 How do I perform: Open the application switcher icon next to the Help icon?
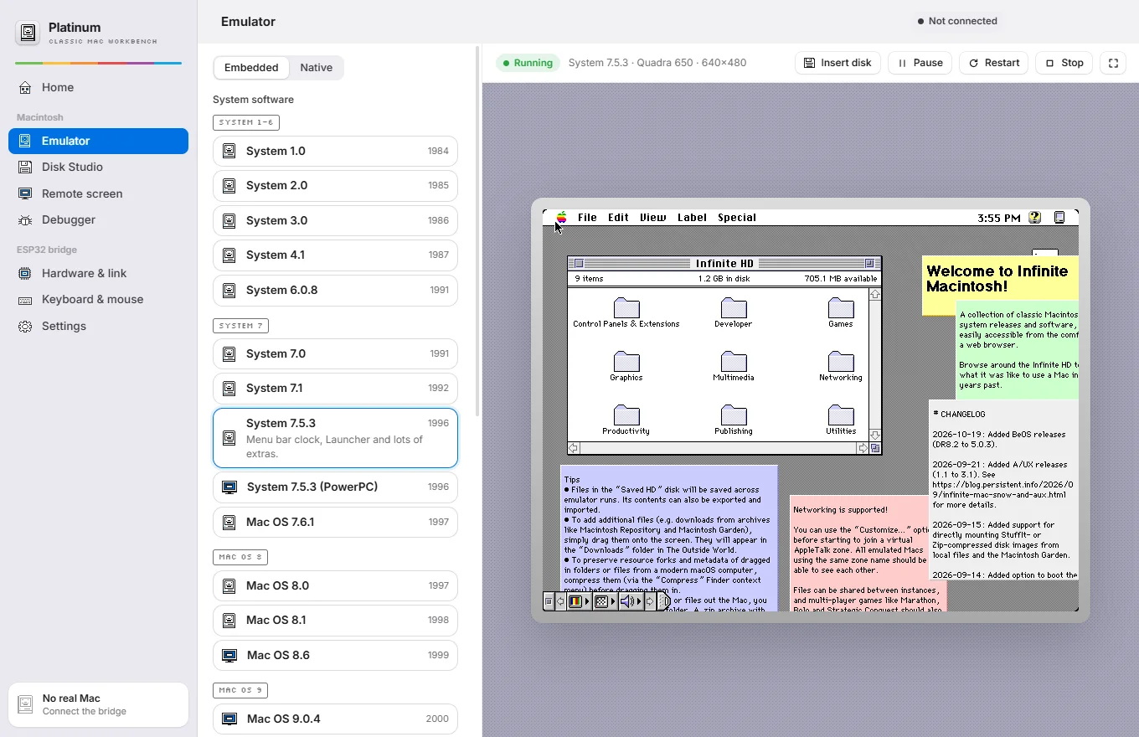click(x=1059, y=218)
